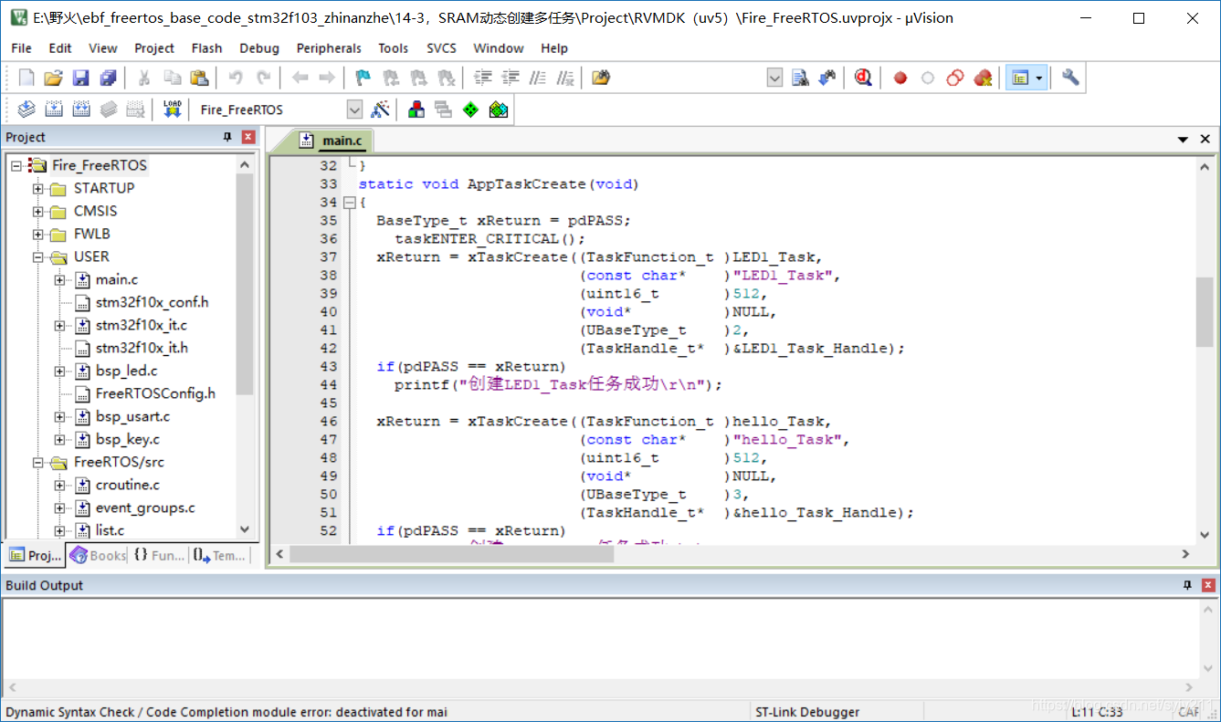Open Configuration with the wrench icon

click(x=1069, y=78)
